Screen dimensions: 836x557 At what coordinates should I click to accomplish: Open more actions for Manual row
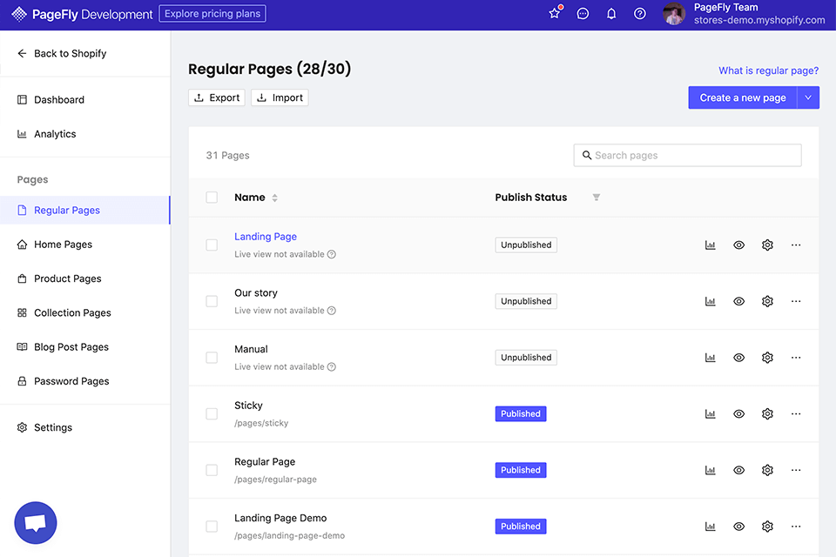tap(796, 358)
